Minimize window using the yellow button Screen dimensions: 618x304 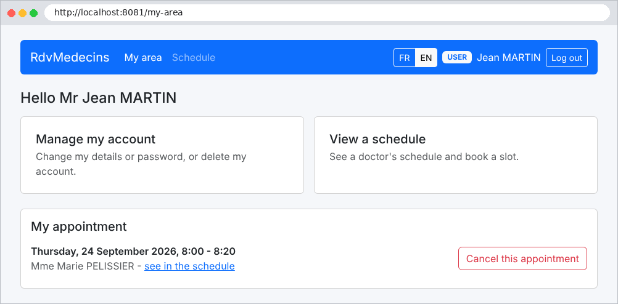click(22, 13)
